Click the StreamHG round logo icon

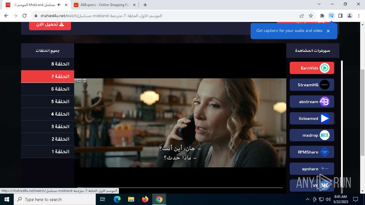pyautogui.click(x=325, y=85)
